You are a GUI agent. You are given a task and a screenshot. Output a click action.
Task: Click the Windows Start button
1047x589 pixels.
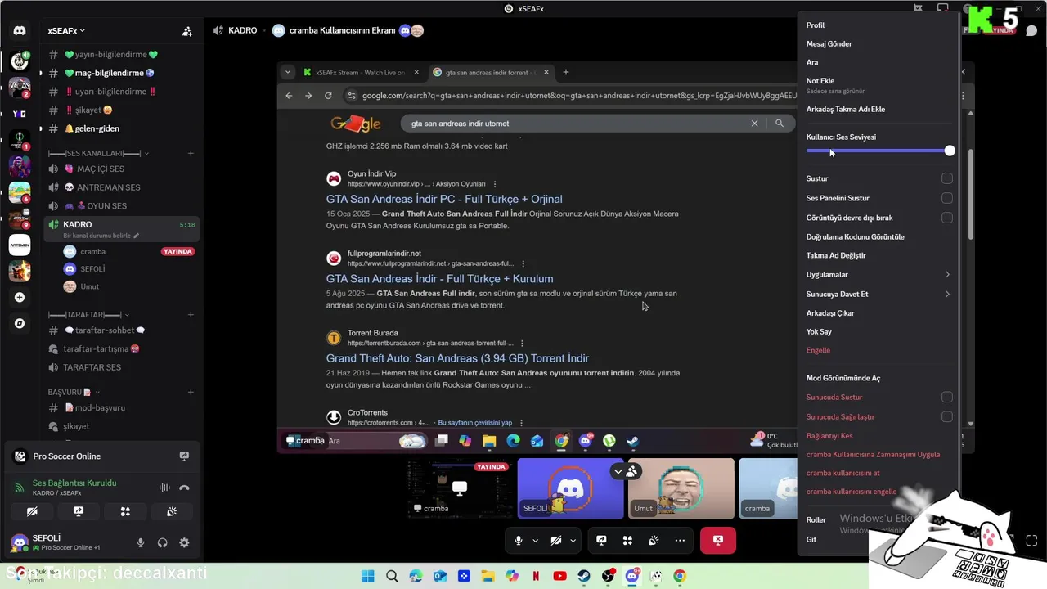click(x=367, y=576)
